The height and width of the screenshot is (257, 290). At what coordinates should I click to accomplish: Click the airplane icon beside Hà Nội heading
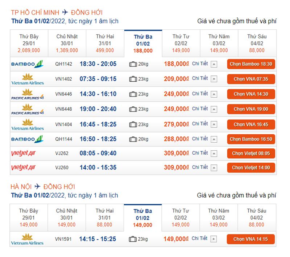pyautogui.click(x=38, y=187)
